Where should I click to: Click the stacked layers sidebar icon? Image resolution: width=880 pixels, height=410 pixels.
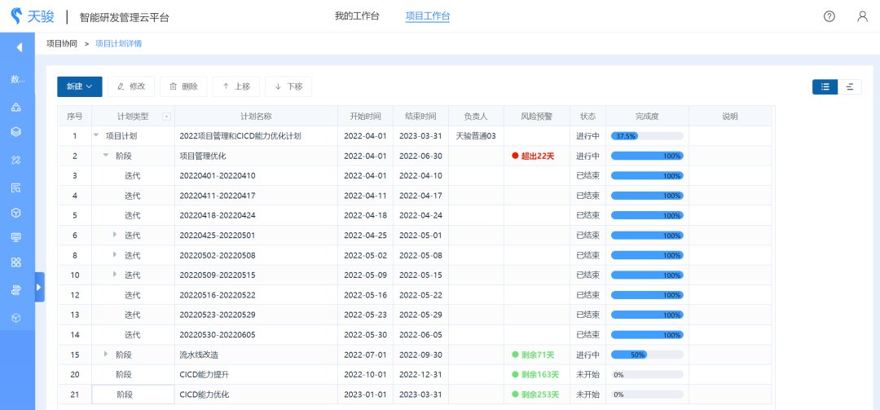(16, 131)
